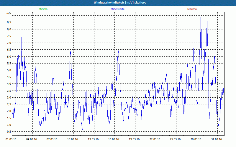Click the 7,5 y-axis value
The image size is (236, 147).
[9, 36]
